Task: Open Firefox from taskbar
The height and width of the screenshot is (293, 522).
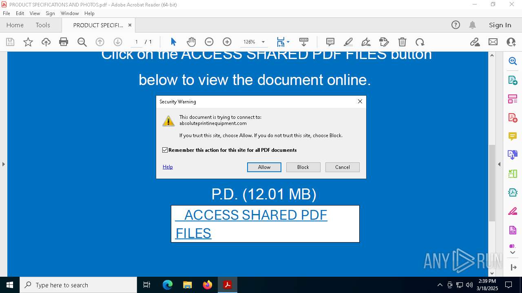Action: [x=208, y=285]
